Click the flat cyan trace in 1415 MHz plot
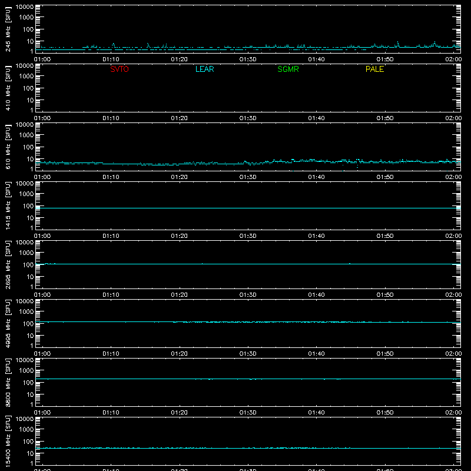Image resolution: width=471 pixels, height=471 pixels. pos(248,208)
